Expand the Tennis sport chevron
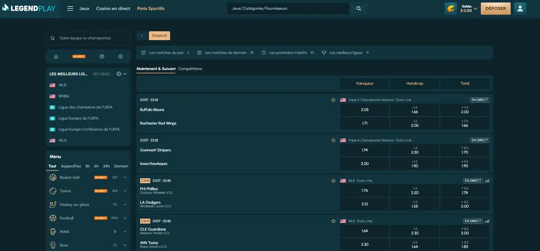This screenshot has width=540, height=251. 125,191
